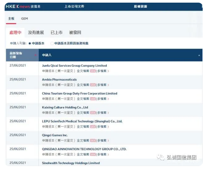Click date 25/06/2021 in Ambio Pharmaceuticals row

[x=18, y=79]
